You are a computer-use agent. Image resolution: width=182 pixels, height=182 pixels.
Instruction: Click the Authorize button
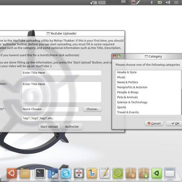72,126
